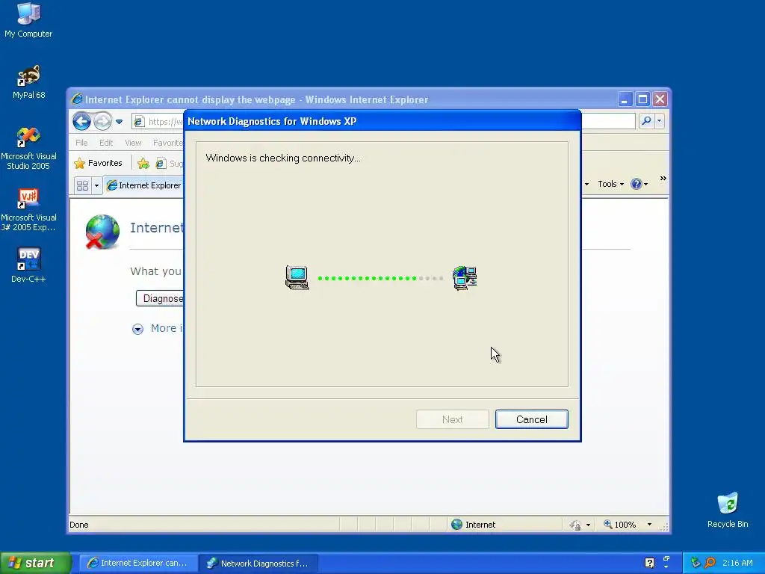Screen dimensions: 765x574
Task: Click IE window resize grip corner
Action: pyautogui.click(x=664, y=526)
